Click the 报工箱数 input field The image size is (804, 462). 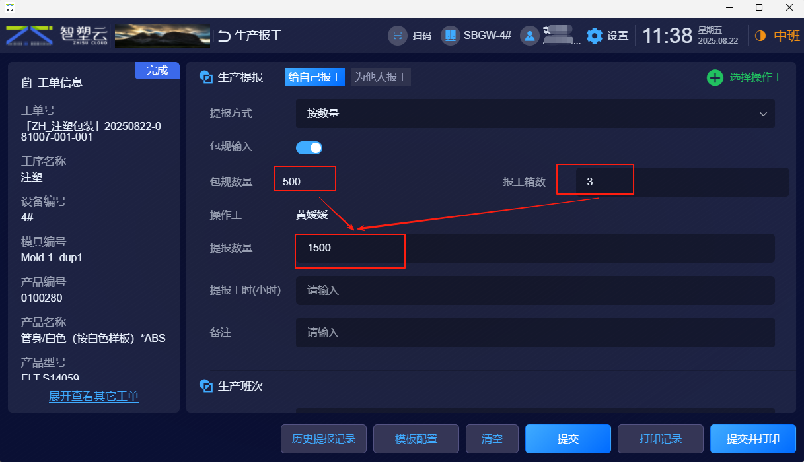click(x=682, y=182)
